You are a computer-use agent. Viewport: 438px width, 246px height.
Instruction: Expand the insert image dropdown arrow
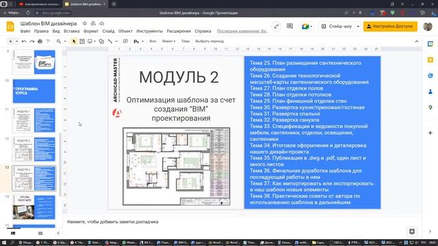point(94,41)
